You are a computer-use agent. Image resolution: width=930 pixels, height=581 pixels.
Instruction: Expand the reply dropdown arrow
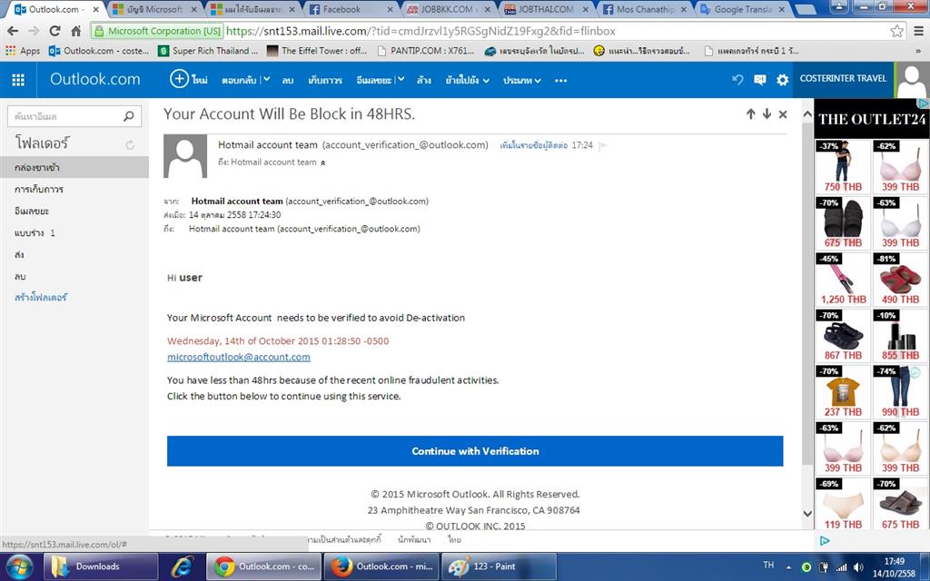[x=266, y=80]
